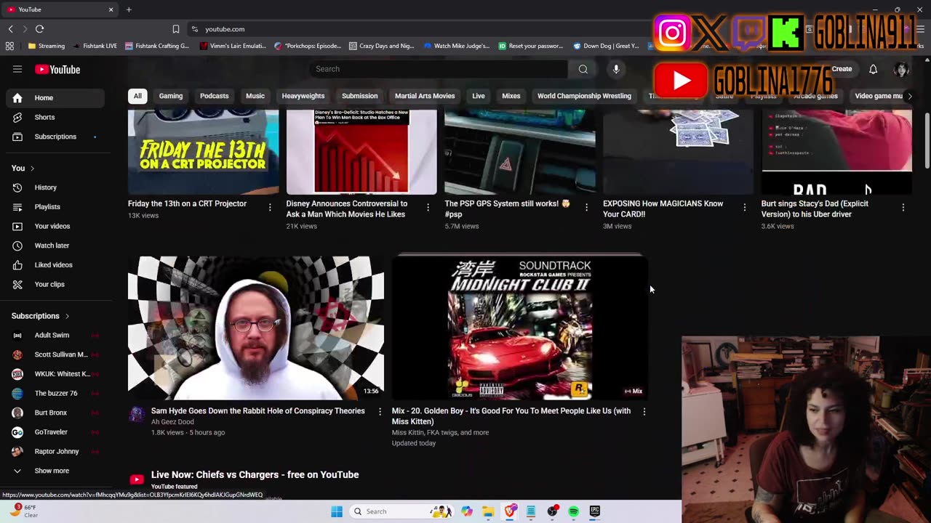The height and width of the screenshot is (523, 931).
Task: Open Vimm's Lair bookmark
Action: tap(232, 46)
